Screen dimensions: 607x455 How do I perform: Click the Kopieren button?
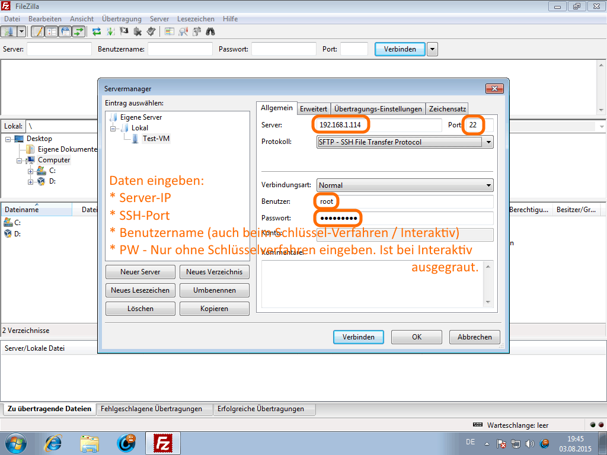tap(215, 309)
